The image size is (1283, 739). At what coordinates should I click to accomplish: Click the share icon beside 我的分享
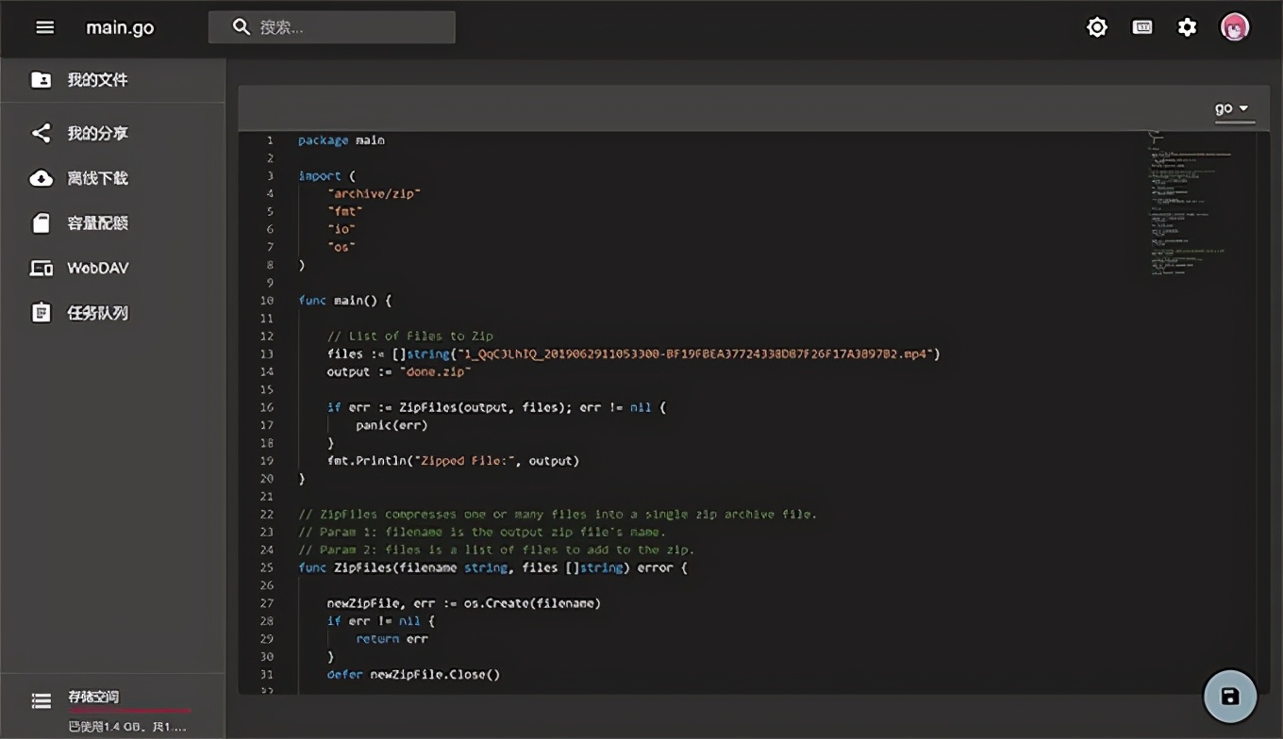(x=41, y=133)
